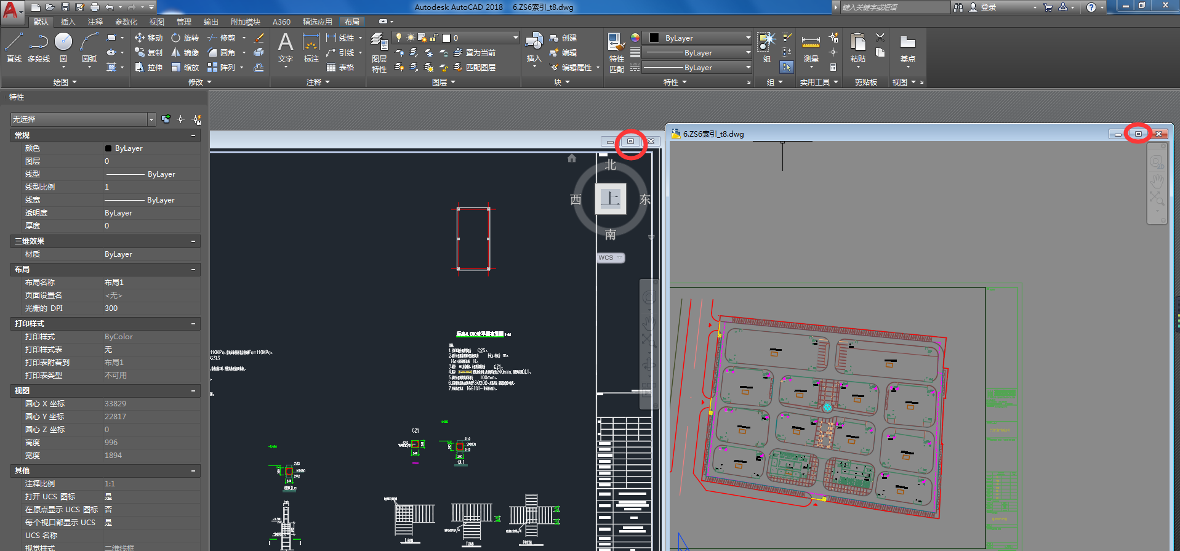Click the 创建 block button
Image resolution: width=1180 pixels, height=551 pixels.
pos(563,38)
